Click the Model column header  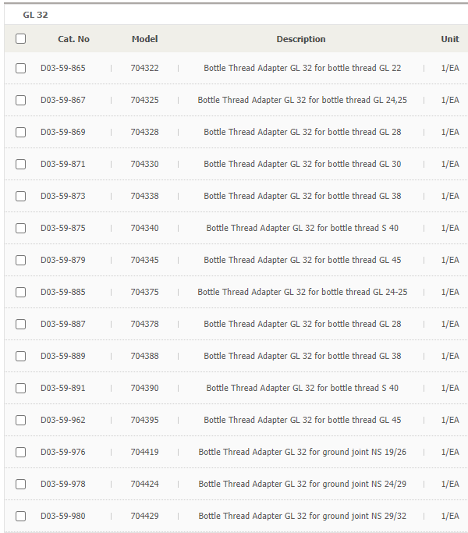145,39
